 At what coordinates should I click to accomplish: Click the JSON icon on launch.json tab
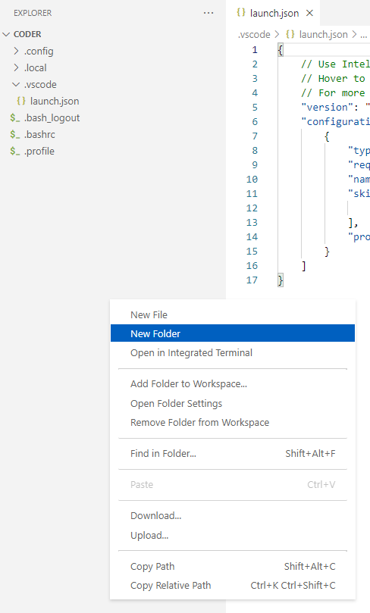coord(241,13)
